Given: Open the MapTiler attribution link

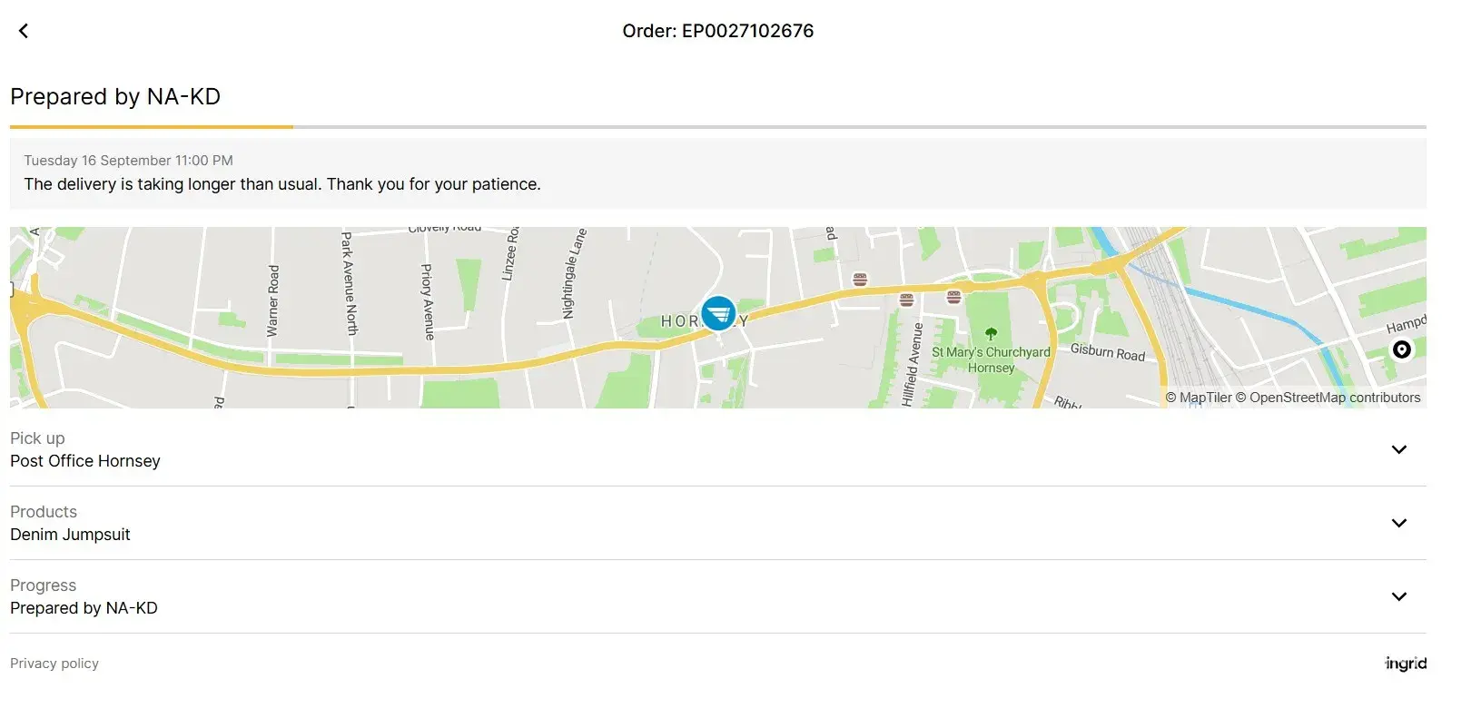Looking at the screenshot, I should tap(1199, 398).
